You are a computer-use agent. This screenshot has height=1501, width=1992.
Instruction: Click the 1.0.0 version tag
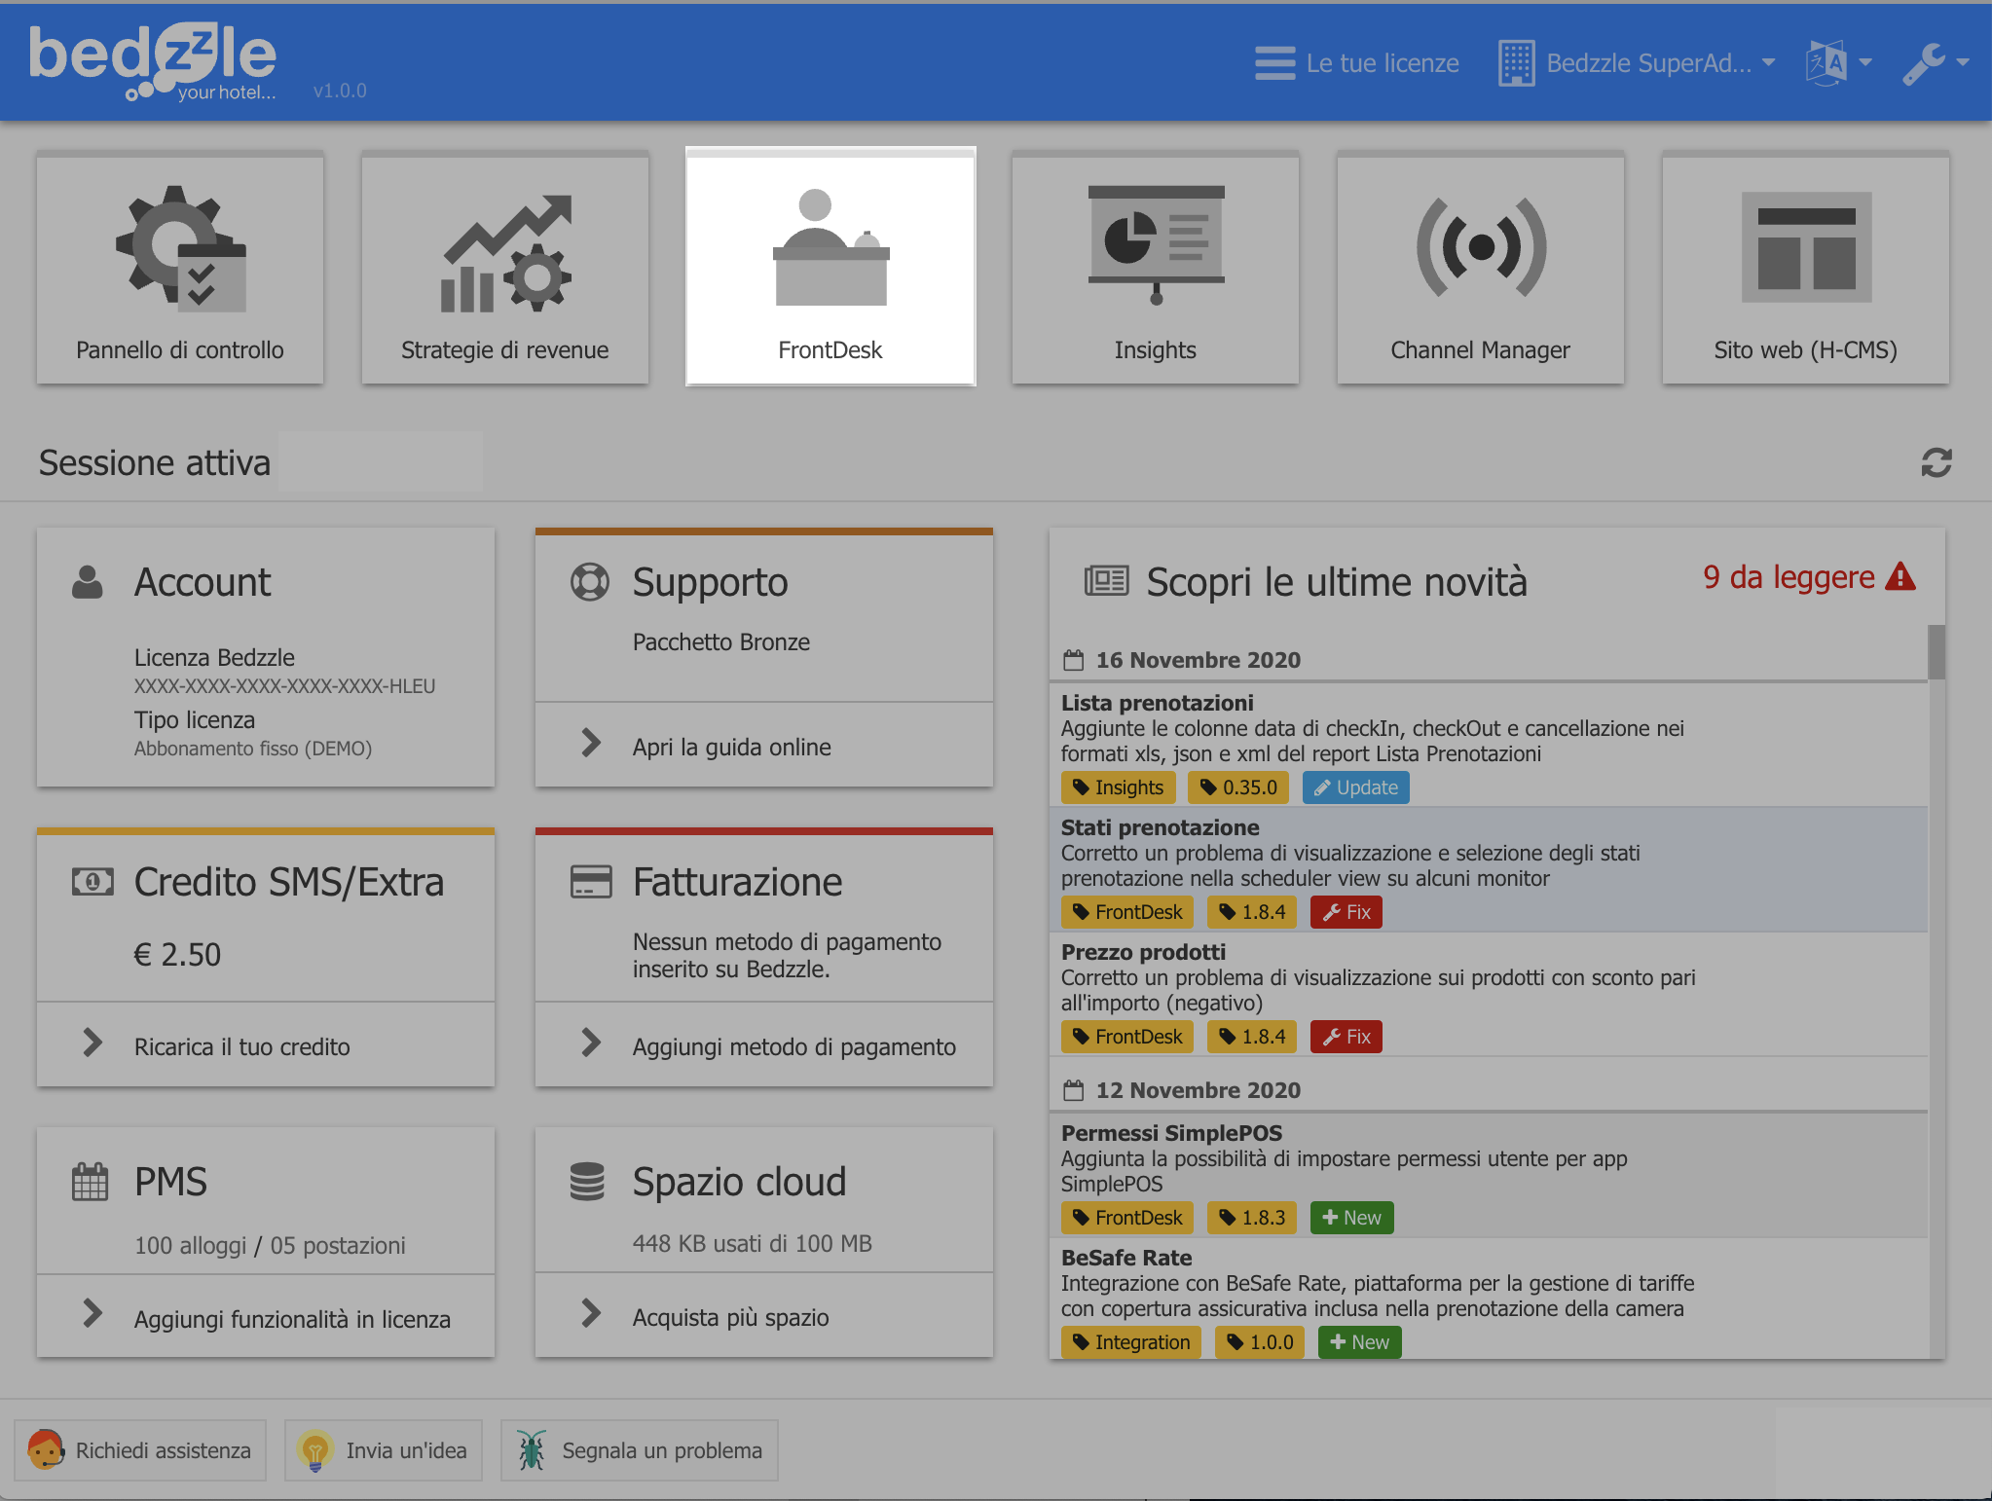(x=1260, y=1342)
